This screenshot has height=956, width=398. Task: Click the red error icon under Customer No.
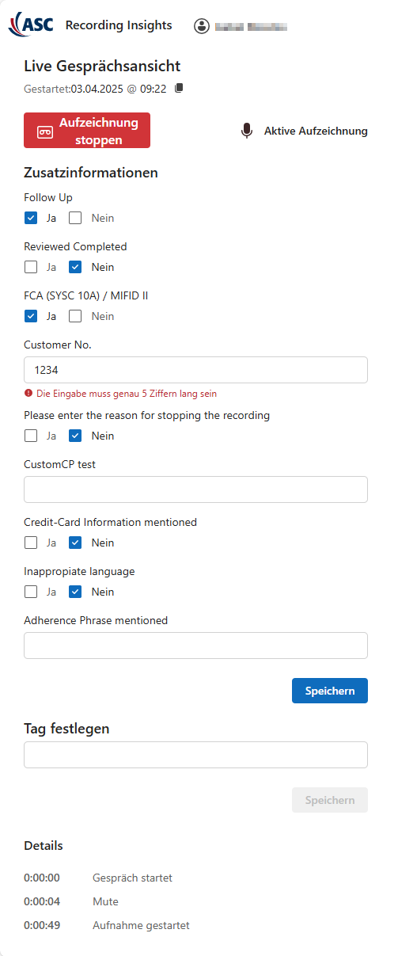point(28,394)
